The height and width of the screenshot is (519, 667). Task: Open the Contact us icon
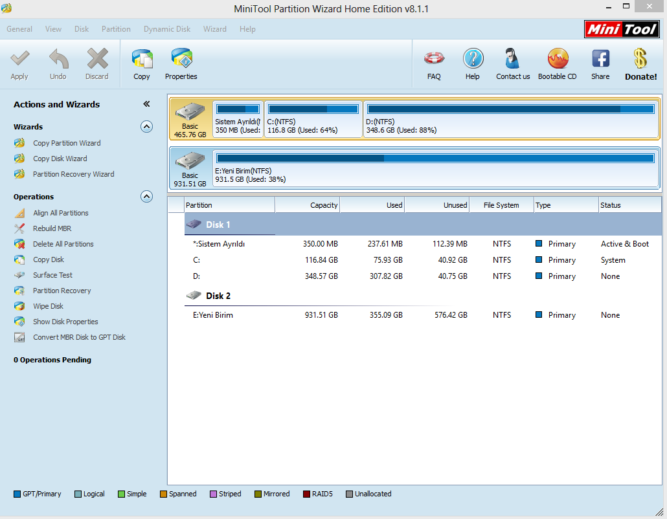(x=513, y=60)
